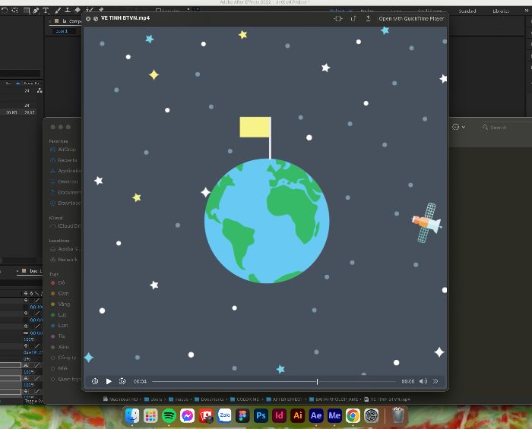This screenshot has height=429, width=532.
Task: Open Zalo from the Dock
Action: tap(224, 415)
